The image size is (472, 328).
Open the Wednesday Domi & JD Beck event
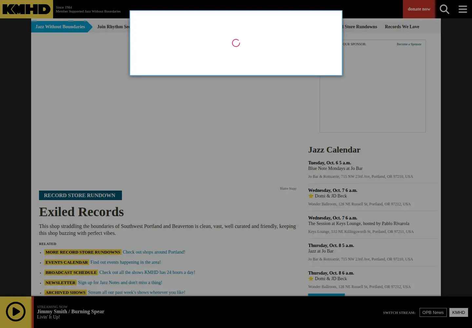331,196
